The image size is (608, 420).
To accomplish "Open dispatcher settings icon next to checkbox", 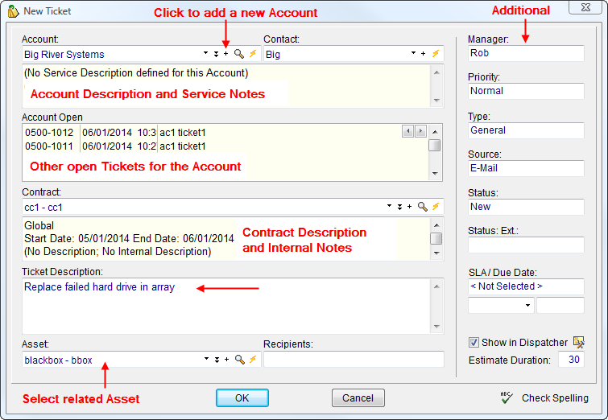I will pyautogui.click(x=579, y=343).
